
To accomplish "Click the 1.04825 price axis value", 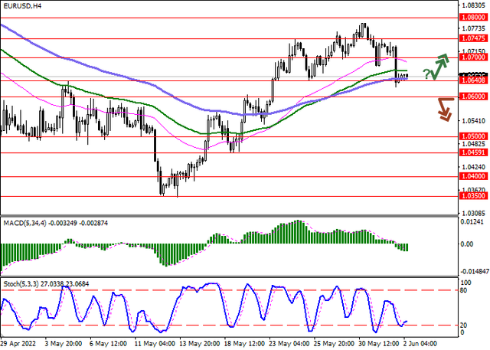I will click(474, 144).
